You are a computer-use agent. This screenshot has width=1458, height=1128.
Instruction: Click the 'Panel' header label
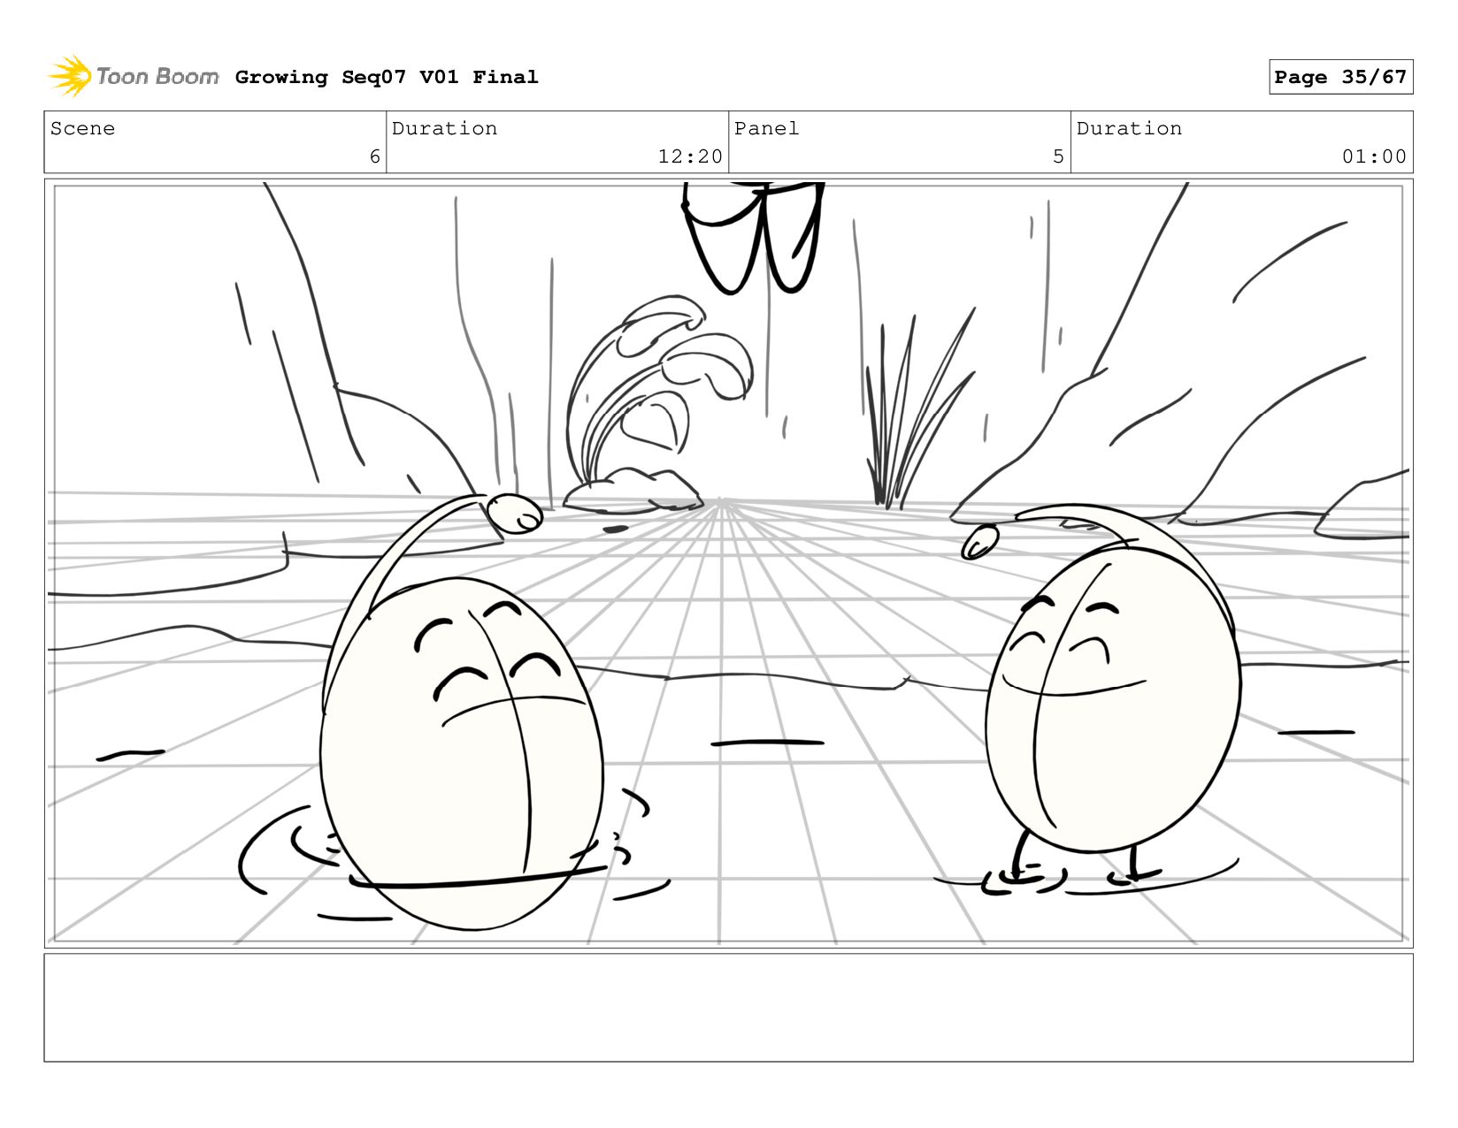(766, 128)
